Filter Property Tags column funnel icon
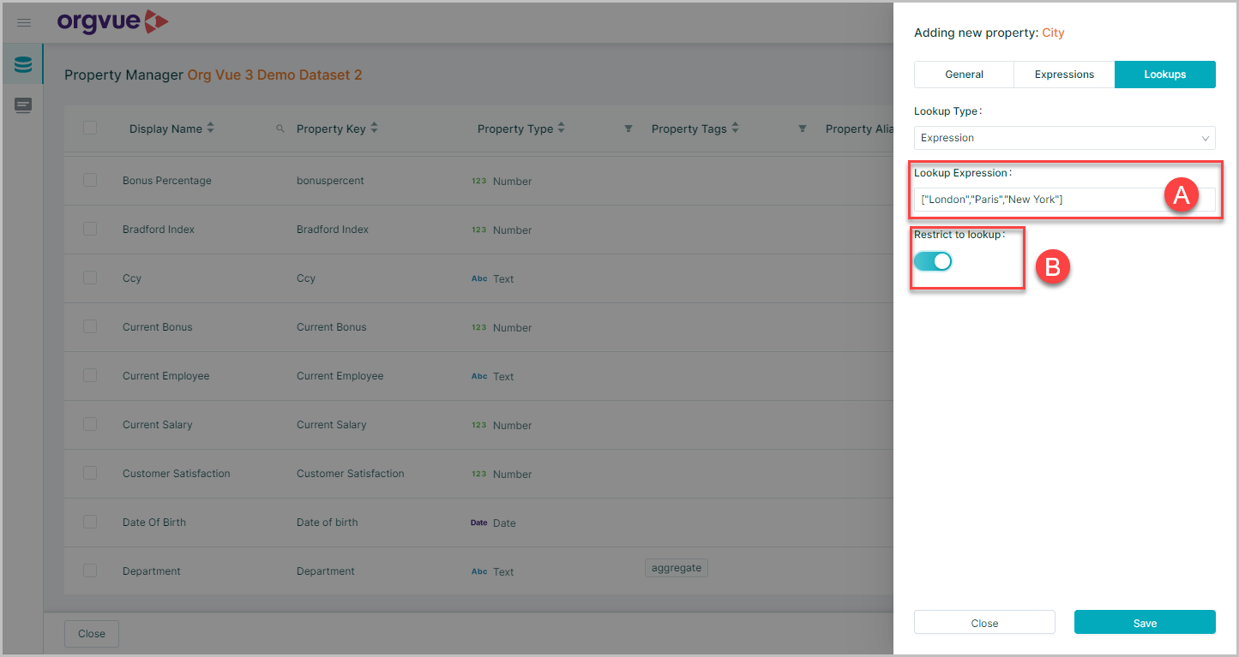 [x=803, y=128]
